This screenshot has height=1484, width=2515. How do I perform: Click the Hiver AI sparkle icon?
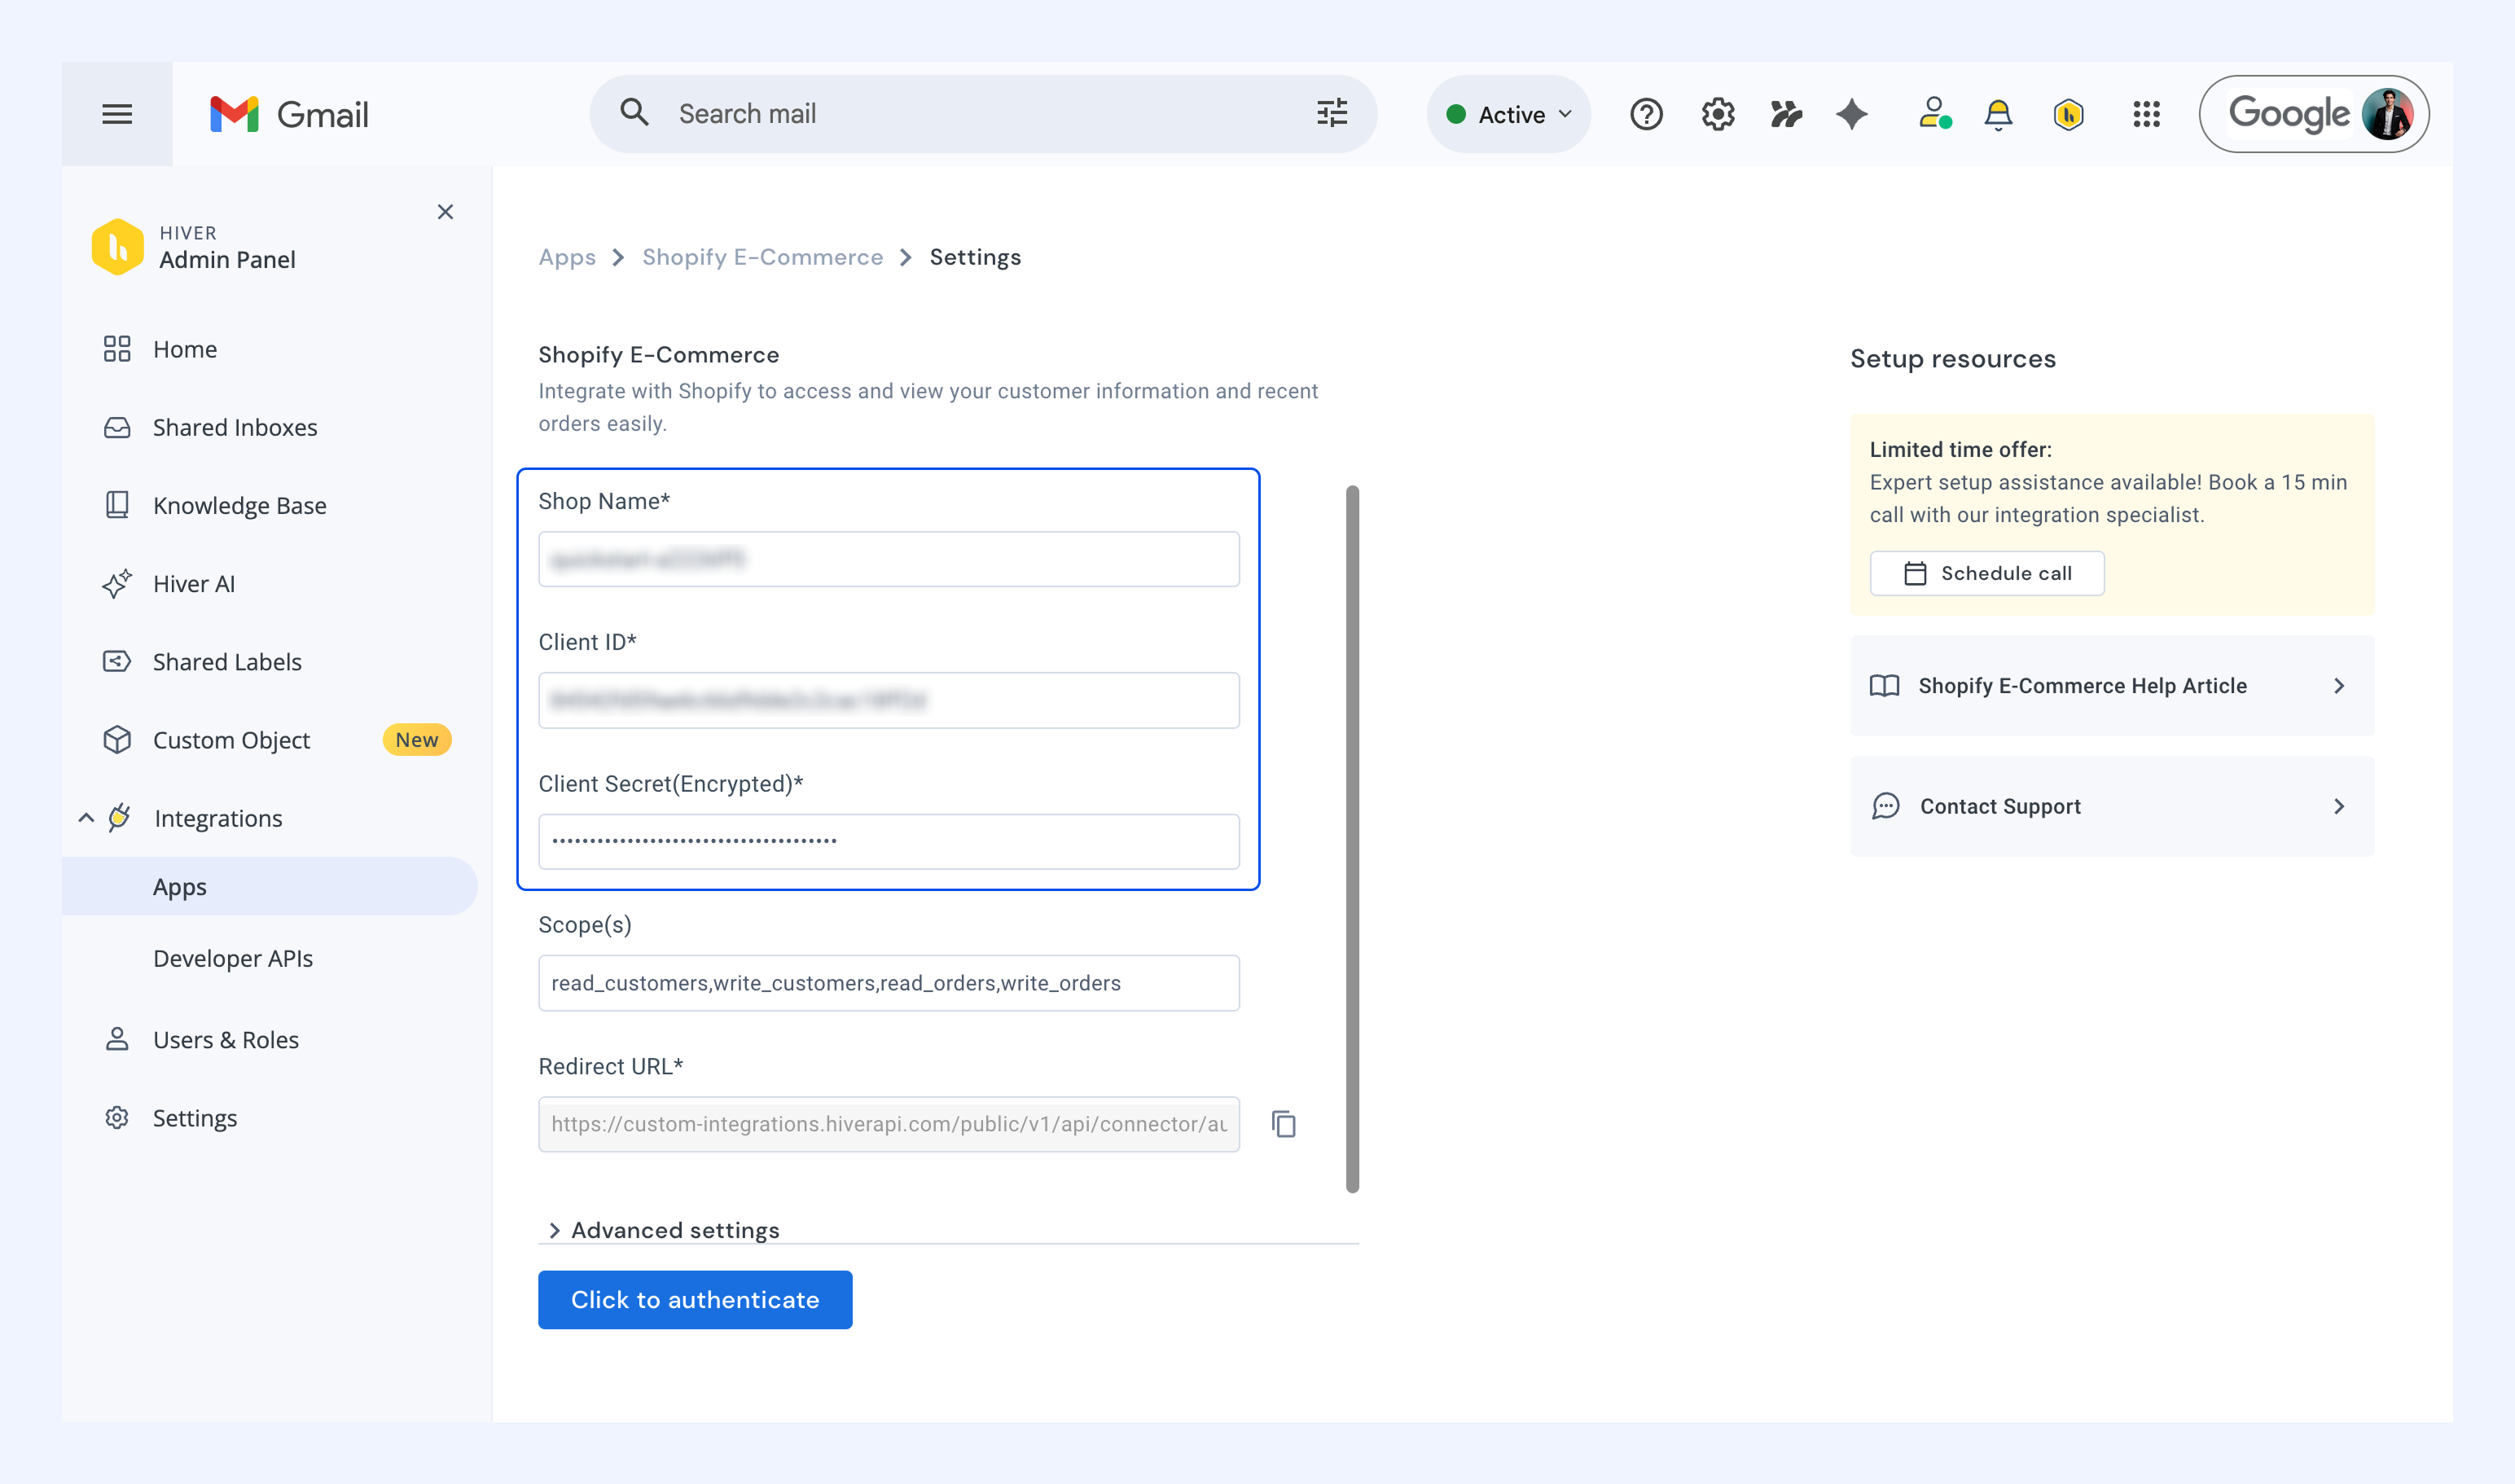click(x=117, y=583)
